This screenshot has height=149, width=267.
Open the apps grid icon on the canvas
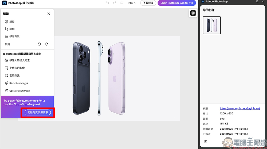click(193, 13)
